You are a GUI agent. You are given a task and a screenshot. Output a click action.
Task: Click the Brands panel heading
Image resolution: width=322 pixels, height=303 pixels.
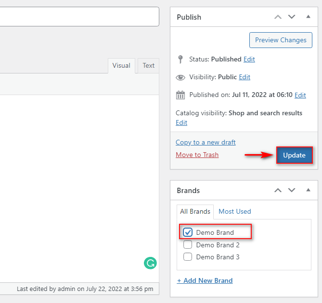point(188,191)
